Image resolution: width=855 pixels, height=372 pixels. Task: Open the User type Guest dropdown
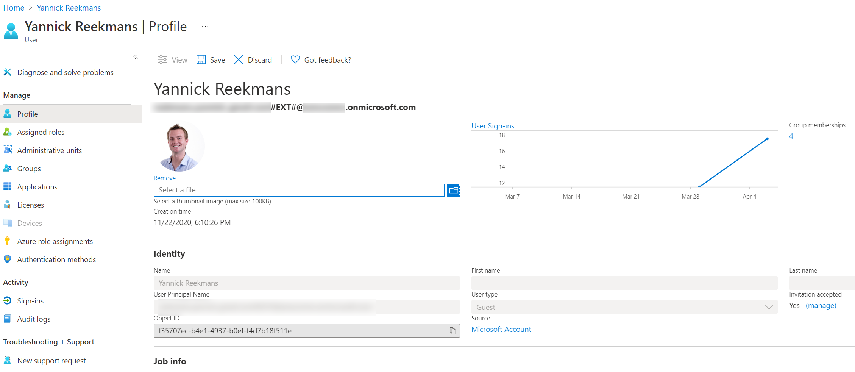click(x=624, y=307)
